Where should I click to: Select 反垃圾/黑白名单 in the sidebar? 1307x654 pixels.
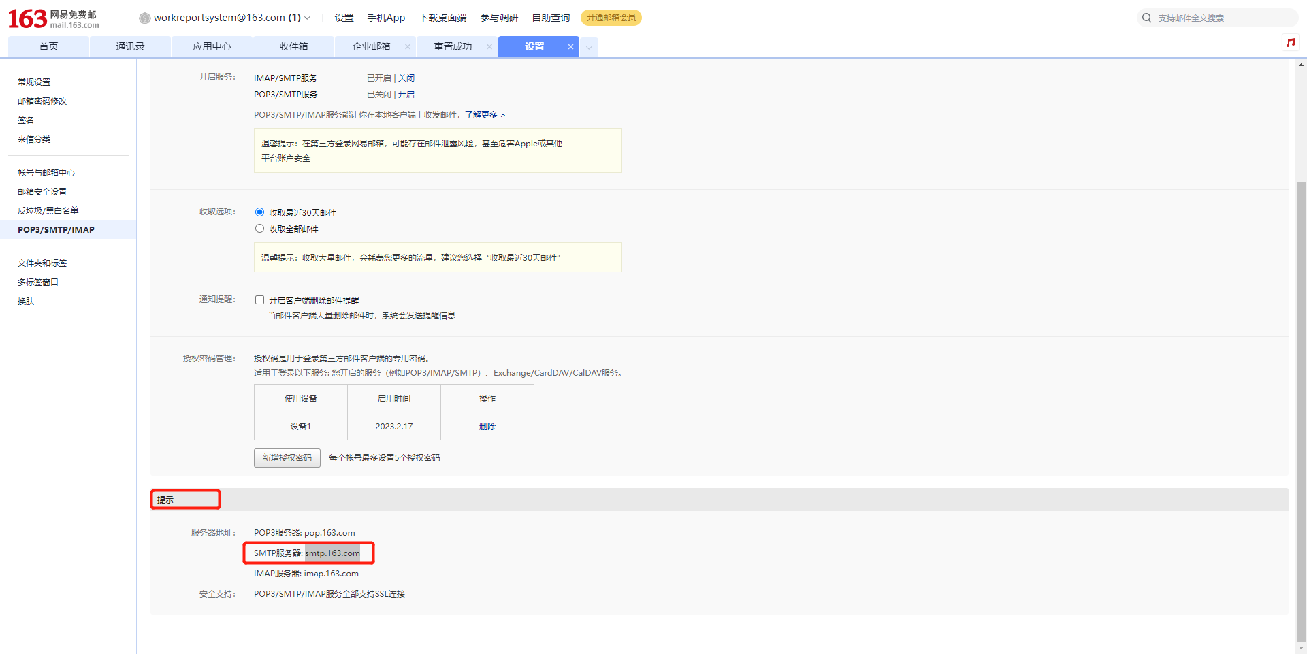(x=48, y=210)
